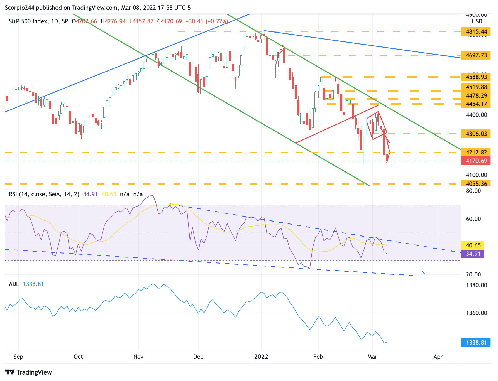The image size is (498, 381).
Task: Click the red 4170.69 current price label
Action: pyautogui.click(x=476, y=161)
